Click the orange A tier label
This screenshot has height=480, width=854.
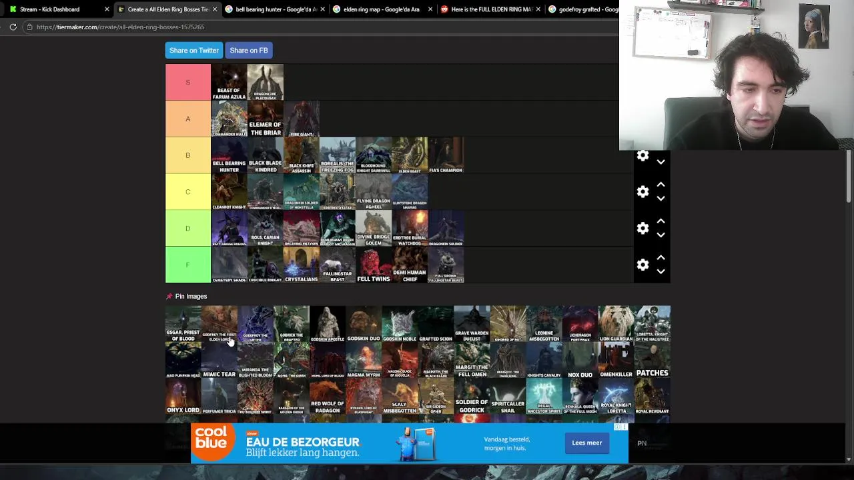(x=188, y=119)
